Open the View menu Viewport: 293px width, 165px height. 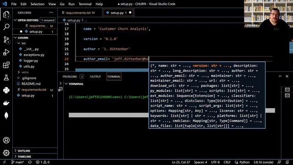pos(52,4)
